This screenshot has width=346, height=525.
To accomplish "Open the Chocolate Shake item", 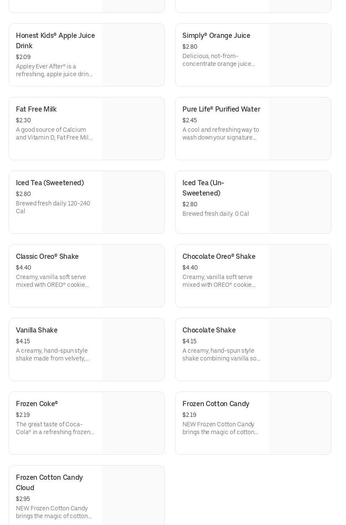I will tap(209, 330).
